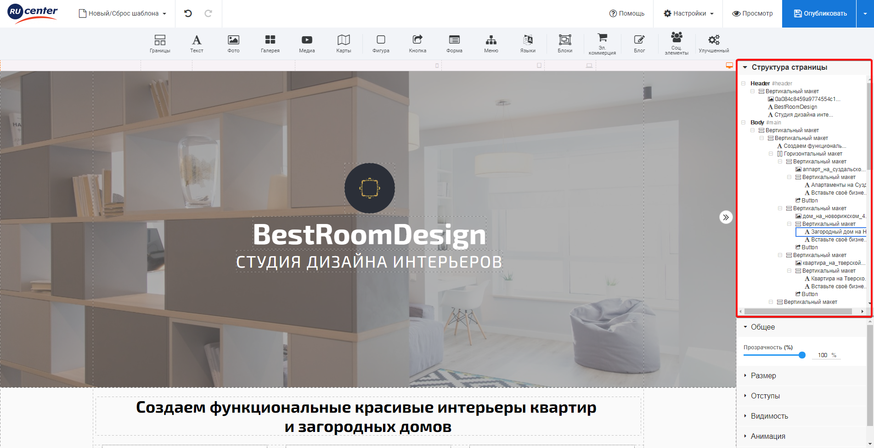Collapse side panel with double-chevron button
Viewport: 874px width, 448px height.
[x=726, y=217]
